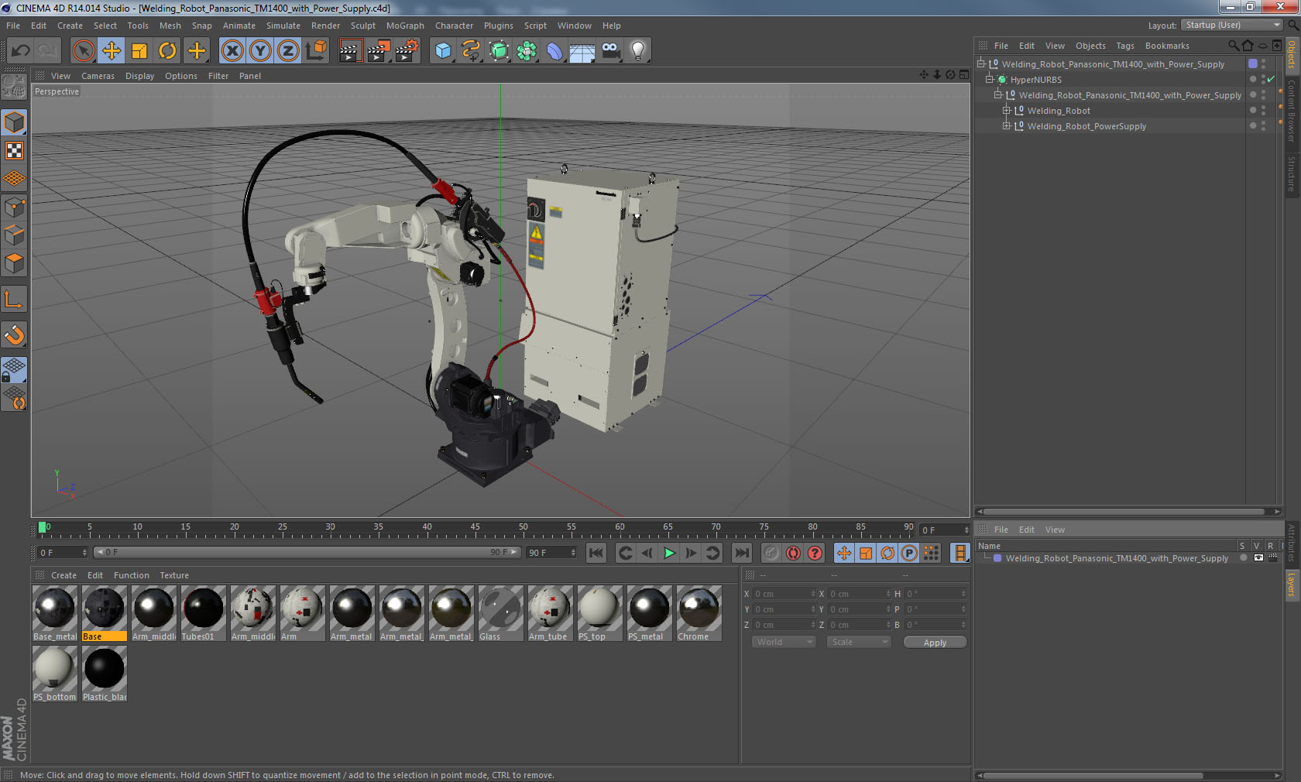Expand the Welding_Robot object

tap(1006, 110)
